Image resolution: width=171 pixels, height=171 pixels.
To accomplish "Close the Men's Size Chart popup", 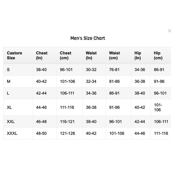I will [169, 31].
